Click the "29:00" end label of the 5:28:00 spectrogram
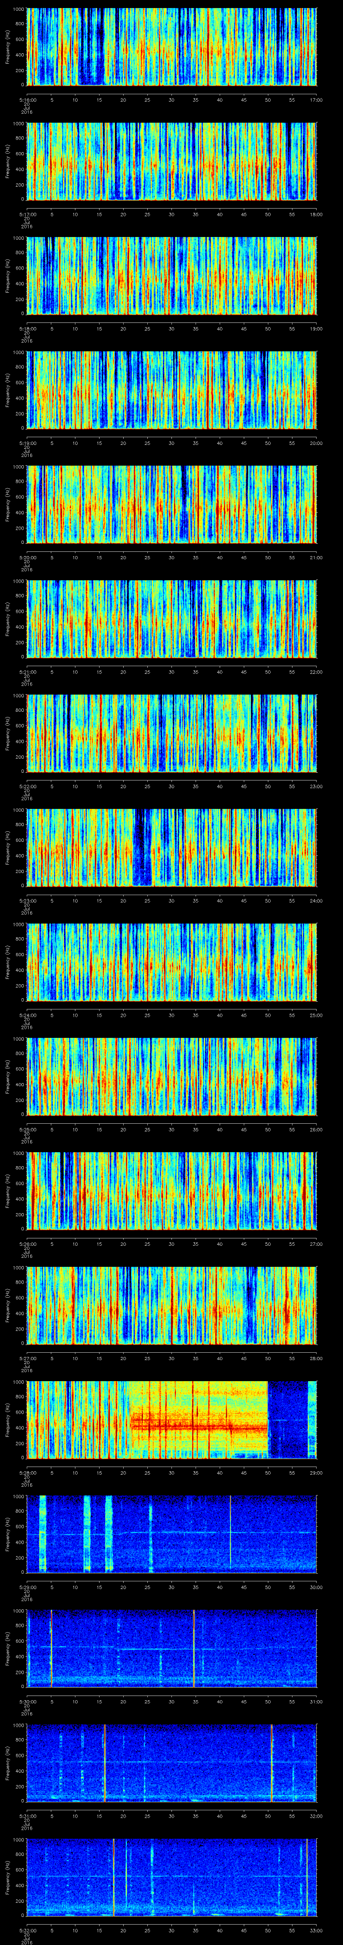The height and width of the screenshot is (1945, 343). 316,1472
